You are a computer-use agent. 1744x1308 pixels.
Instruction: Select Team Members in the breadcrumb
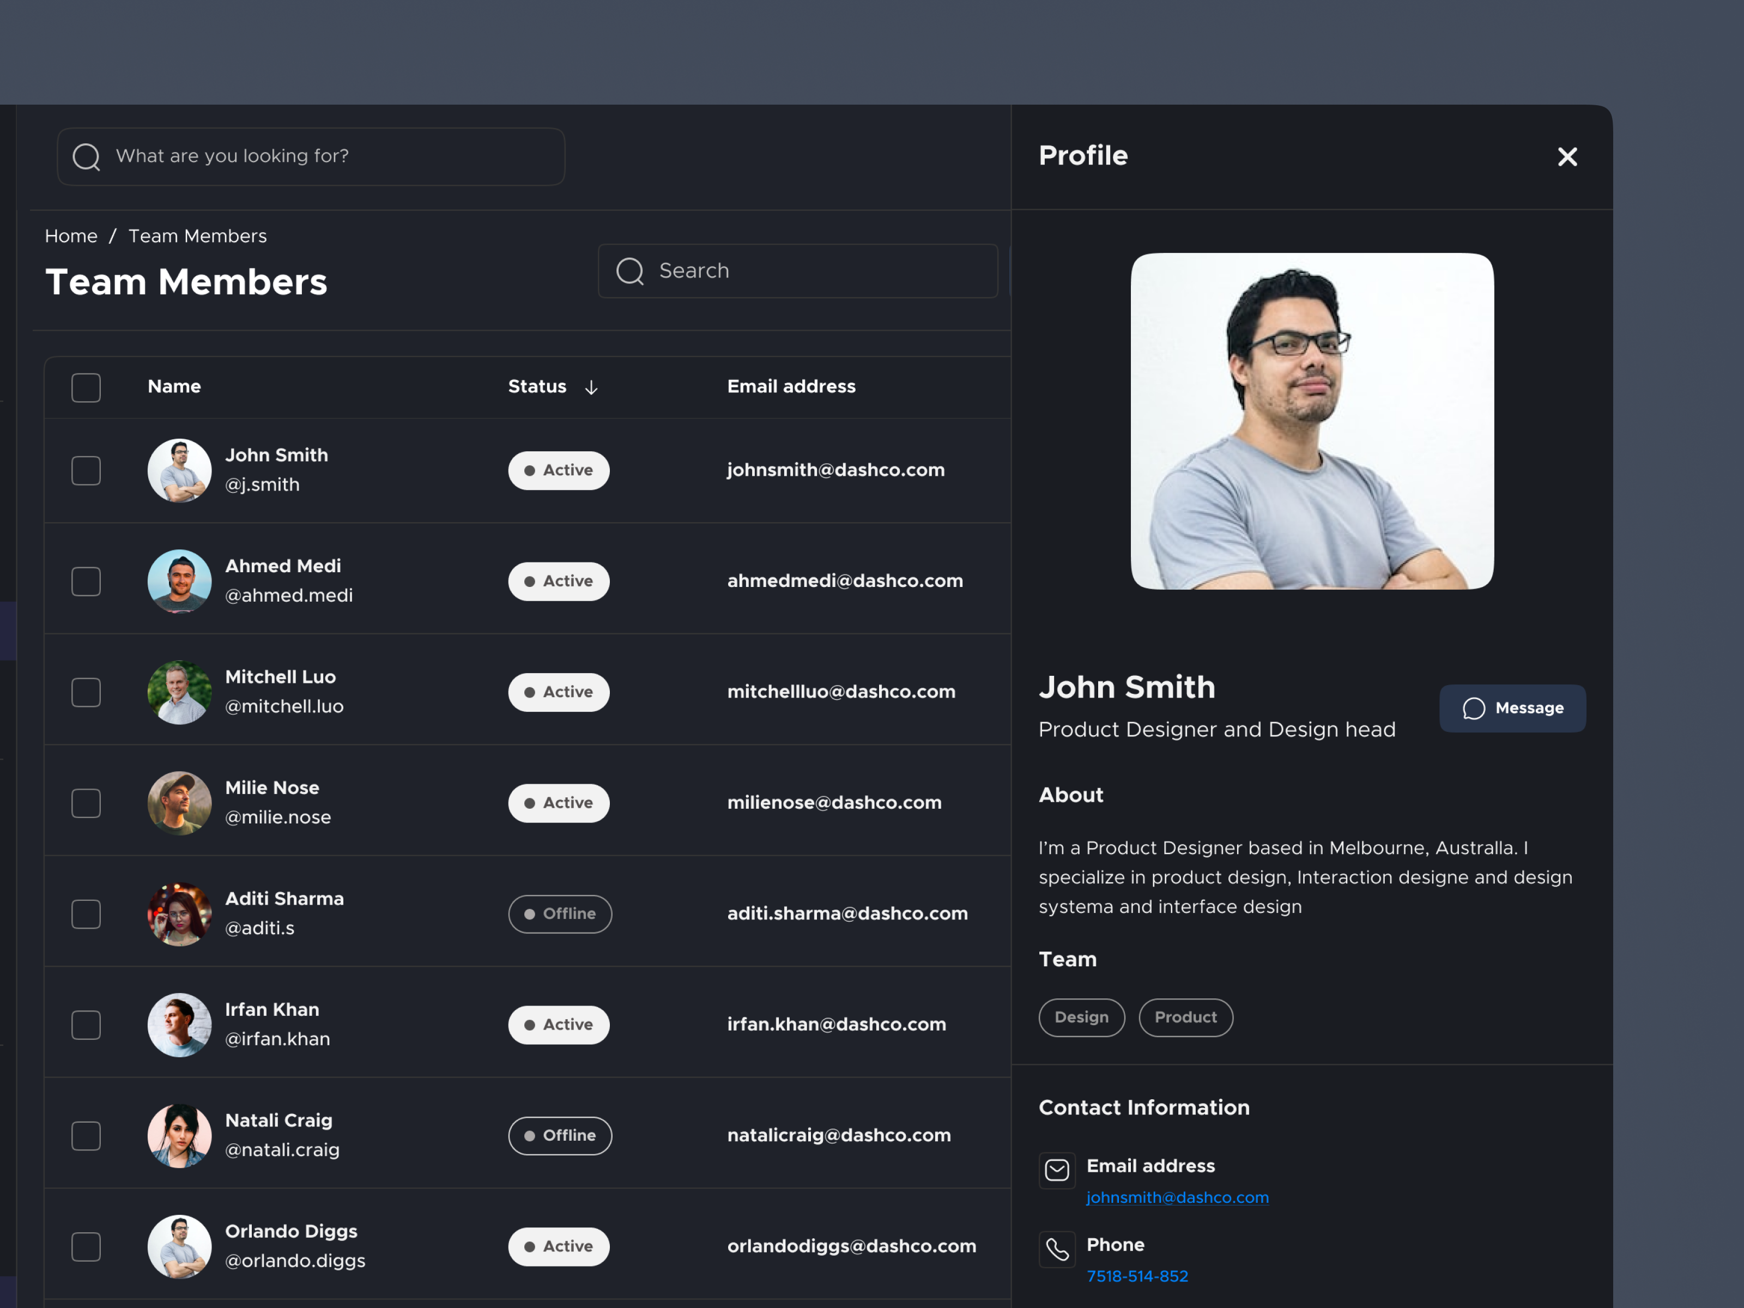pos(197,236)
